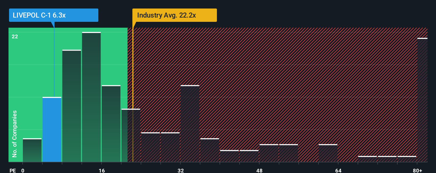Click the PE axis label
This screenshot has height=173, width=436.
(13, 171)
